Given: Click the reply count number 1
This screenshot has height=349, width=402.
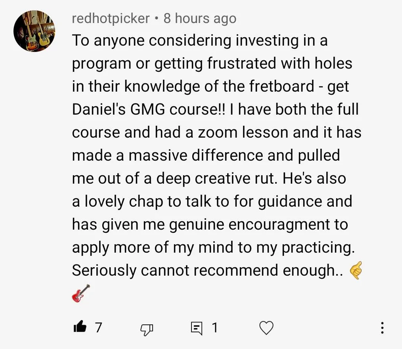Looking at the screenshot, I should tap(214, 327).
